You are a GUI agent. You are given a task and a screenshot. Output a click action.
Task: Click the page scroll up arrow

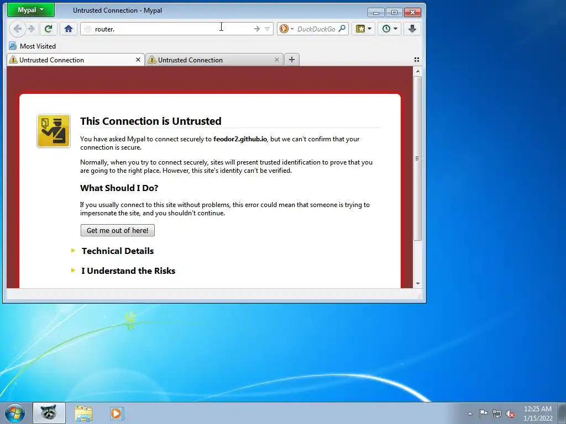[x=418, y=71]
